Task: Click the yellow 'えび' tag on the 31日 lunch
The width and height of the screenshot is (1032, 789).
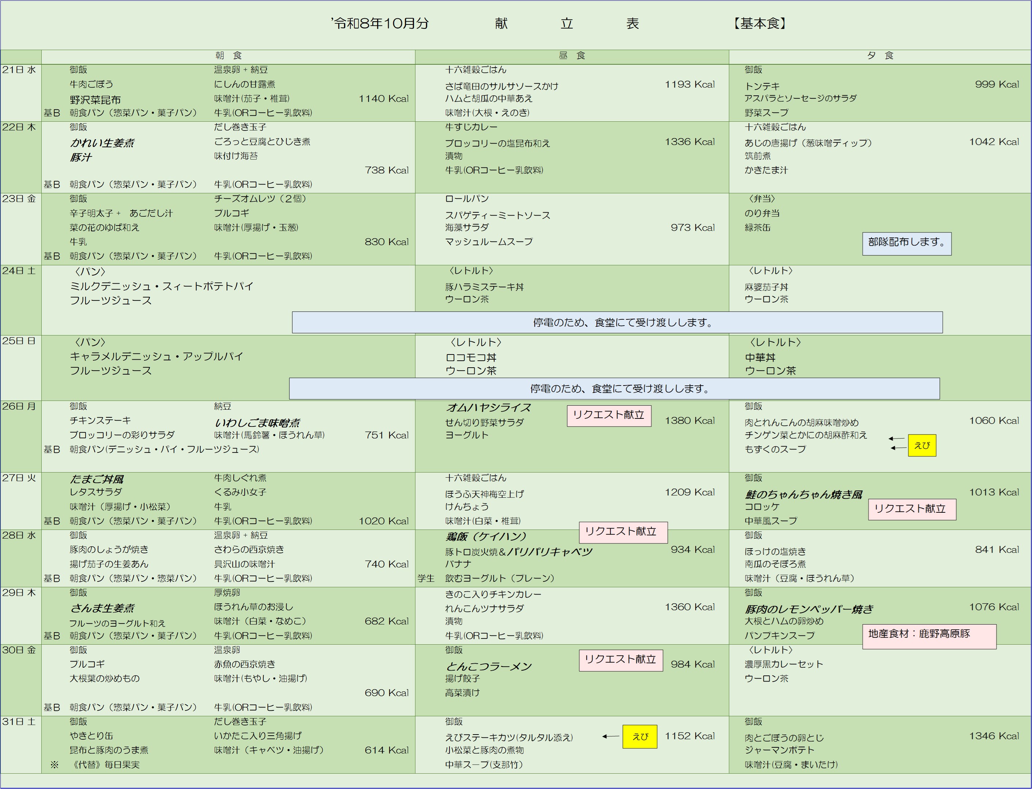Action: pos(640,736)
